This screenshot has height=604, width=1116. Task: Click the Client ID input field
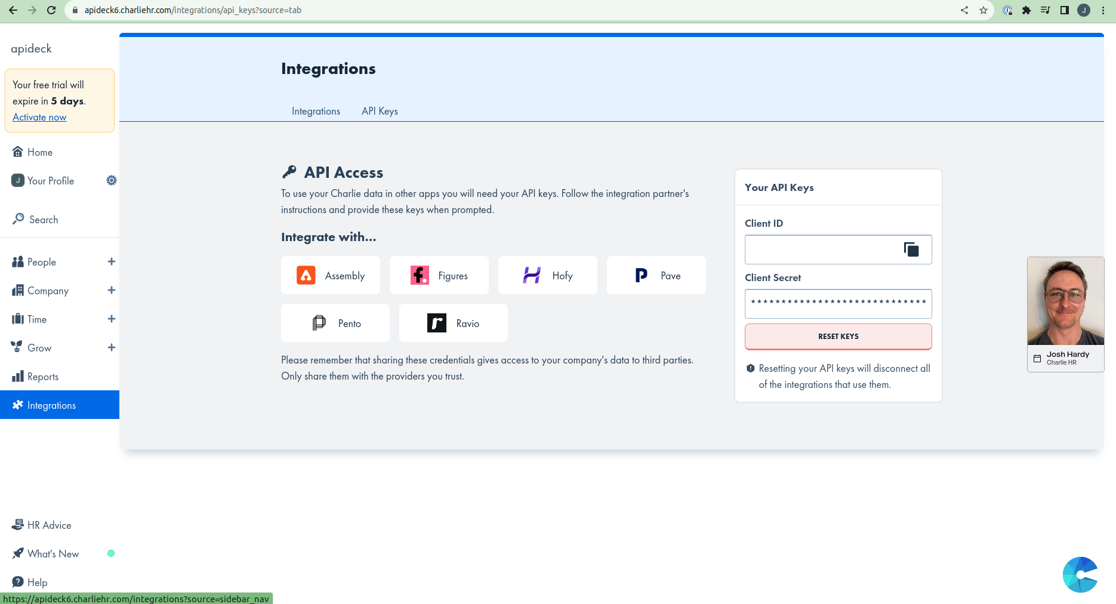coord(838,249)
